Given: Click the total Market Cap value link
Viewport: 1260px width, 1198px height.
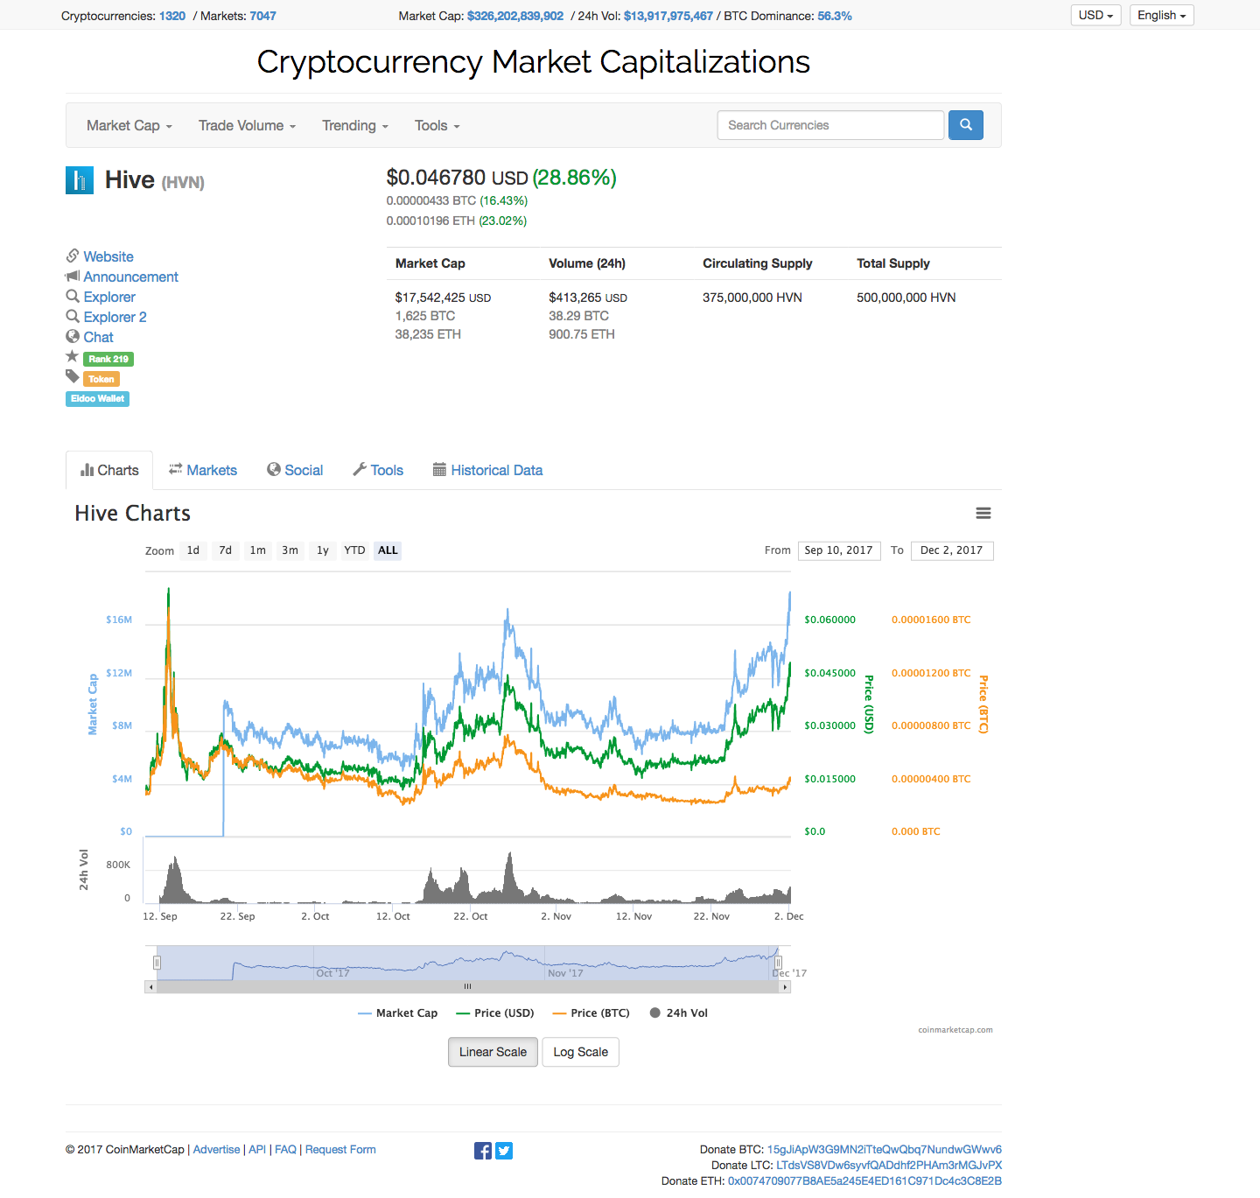Looking at the screenshot, I should (515, 16).
